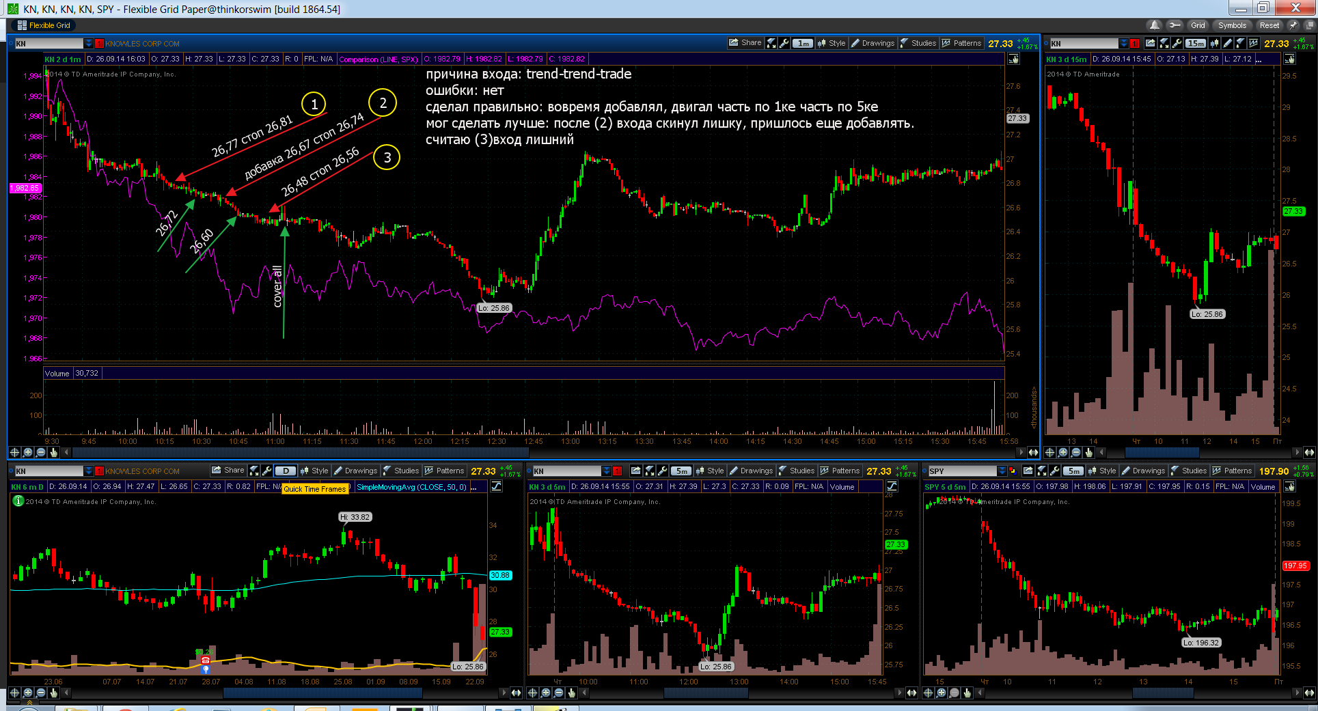Open style candle icon on KN 15m chart
Viewport: 1318px width, 711px height.
coord(1214,43)
